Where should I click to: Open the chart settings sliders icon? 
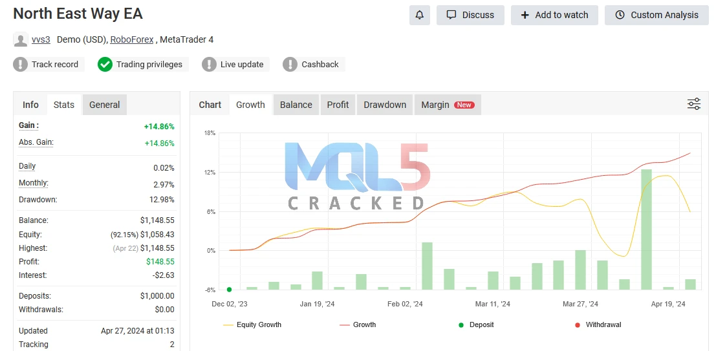point(693,104)
